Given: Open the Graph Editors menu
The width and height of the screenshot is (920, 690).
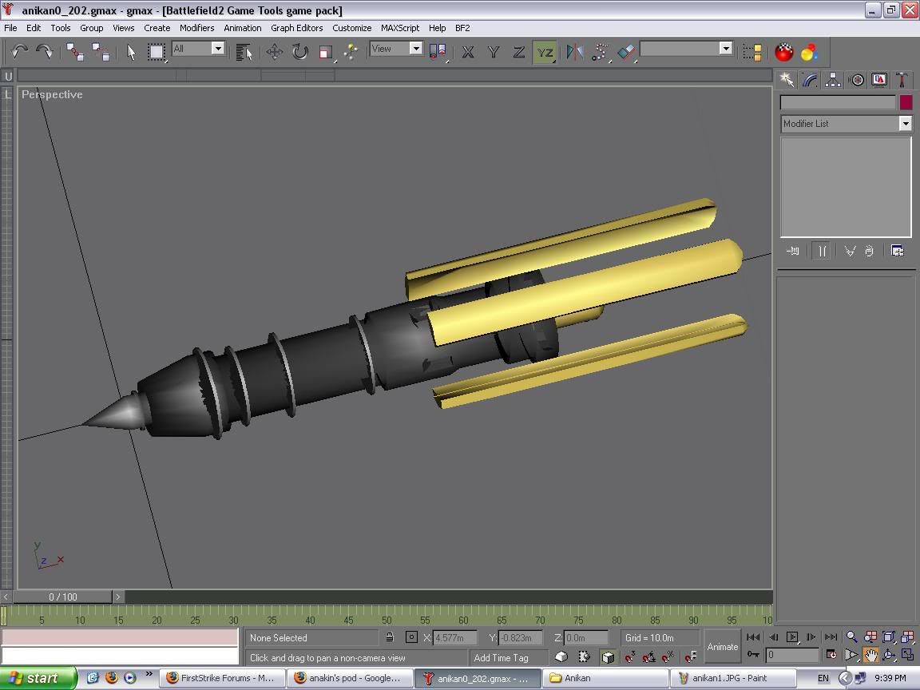Looking at the screenshot, I should 297,28.
